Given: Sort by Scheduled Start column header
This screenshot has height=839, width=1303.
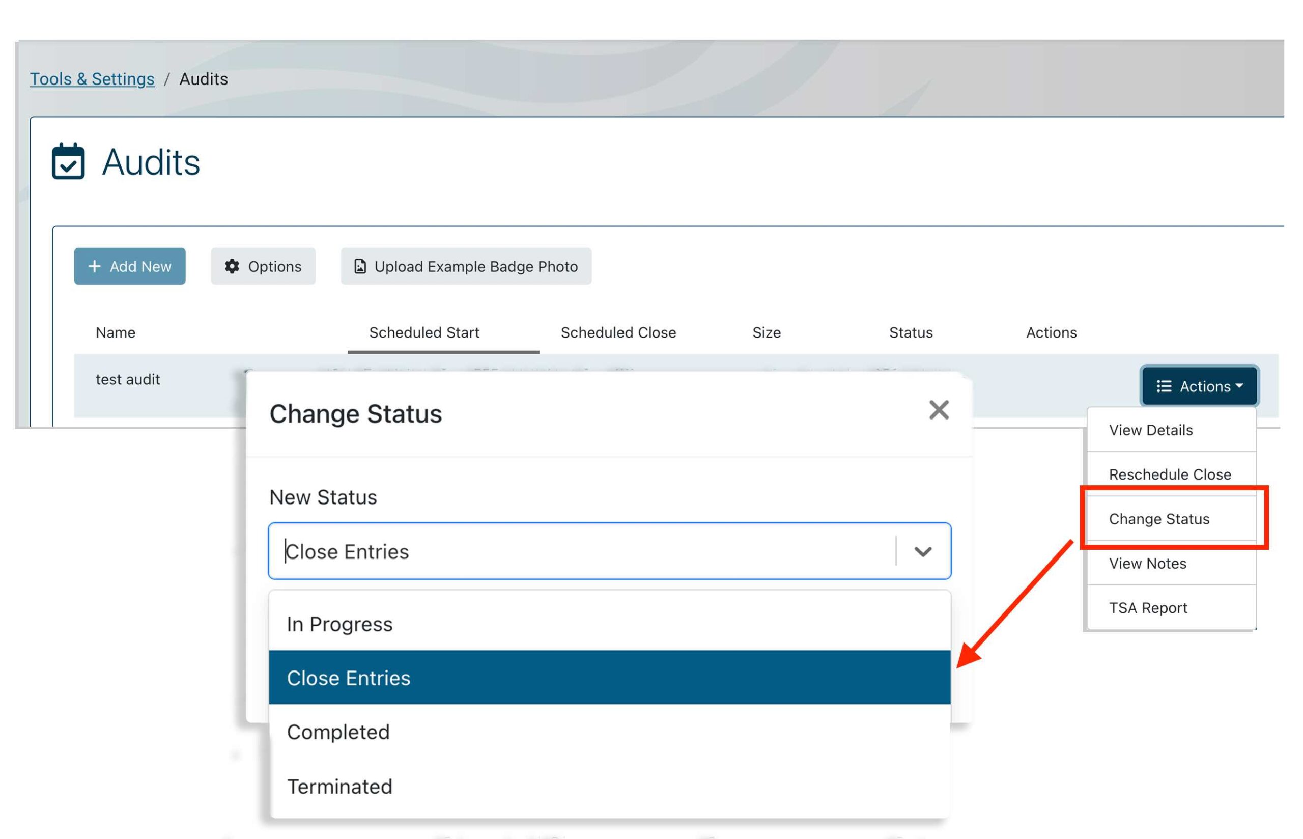Looking at the screenshot, I should 423,332.
